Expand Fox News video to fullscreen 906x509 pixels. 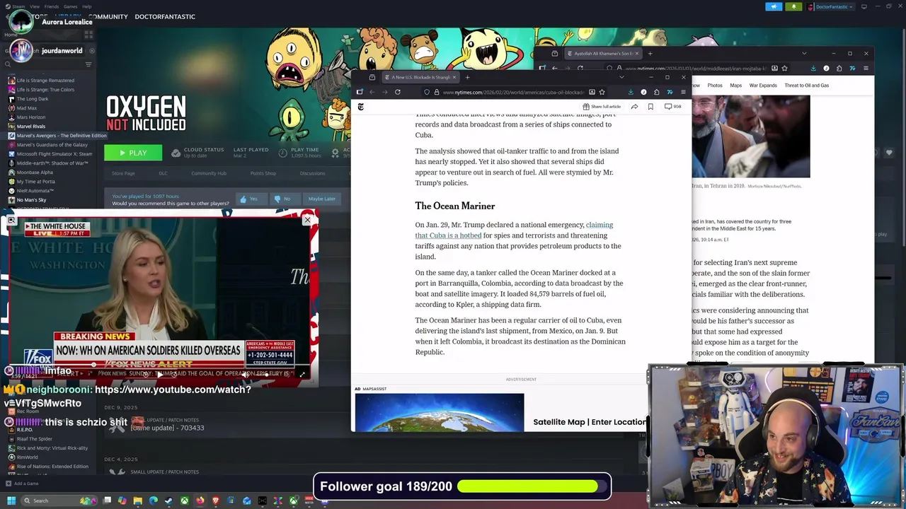(x=302, y=375)
